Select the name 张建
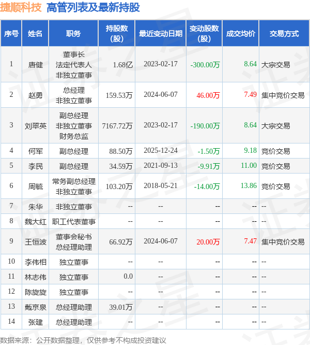Screen dimensions: 310x345 [x=36, y=322]
